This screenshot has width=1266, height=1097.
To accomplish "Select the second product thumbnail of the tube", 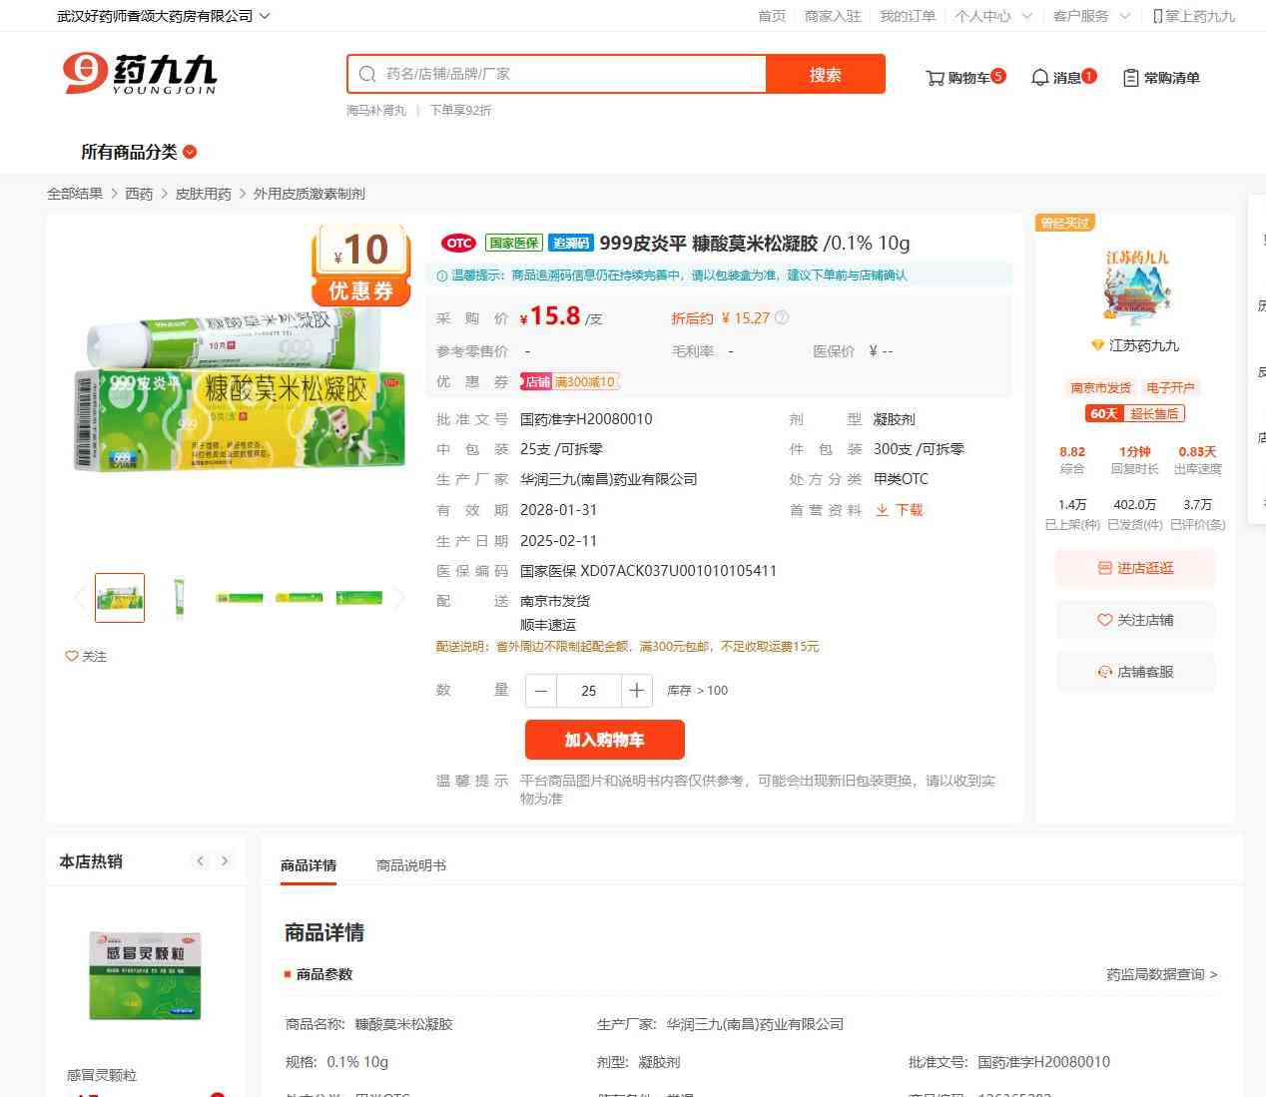I will pyautogui.click(x=180, y=598).
